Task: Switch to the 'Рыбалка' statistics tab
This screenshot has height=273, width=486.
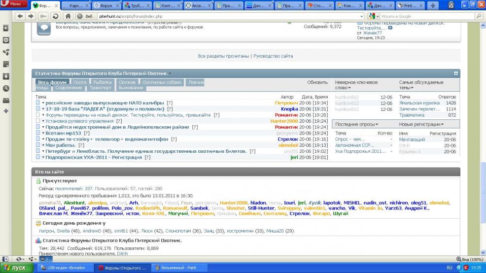Action: coord(103,82)
